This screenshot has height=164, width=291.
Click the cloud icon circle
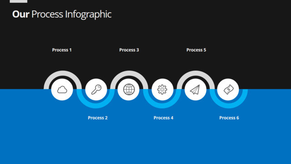pos(62,90)
